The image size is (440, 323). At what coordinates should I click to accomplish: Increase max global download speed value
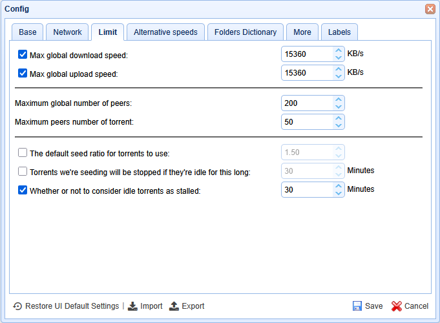(338, 50)
